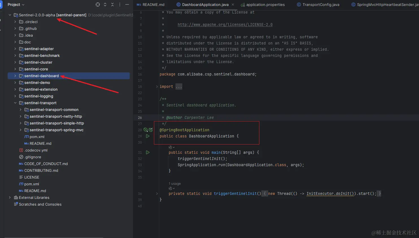Open the Project view dropdown
The height and width of the screenshot is (238, 419).
pyautogui.click(x=16, y=5)
